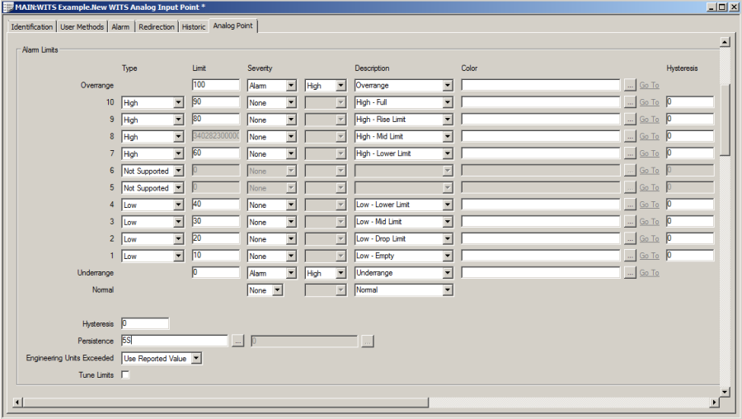Image resolution: width=742 pixels, height=419 pixels.
Task: Click the scroll up arrow of the vertical scrollbar
Action: pyautogui.click(x=726, y=42)
